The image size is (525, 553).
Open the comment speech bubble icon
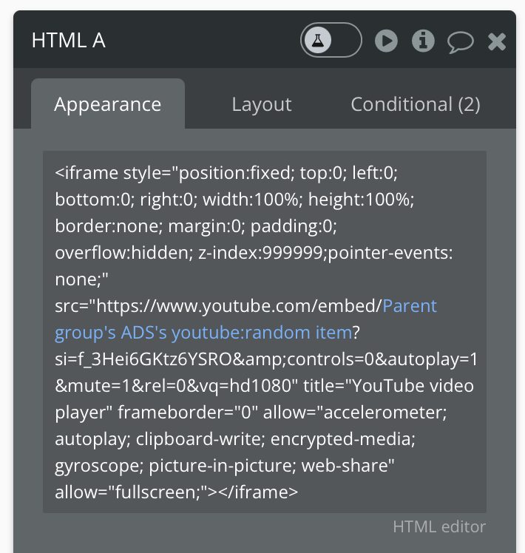460,41
